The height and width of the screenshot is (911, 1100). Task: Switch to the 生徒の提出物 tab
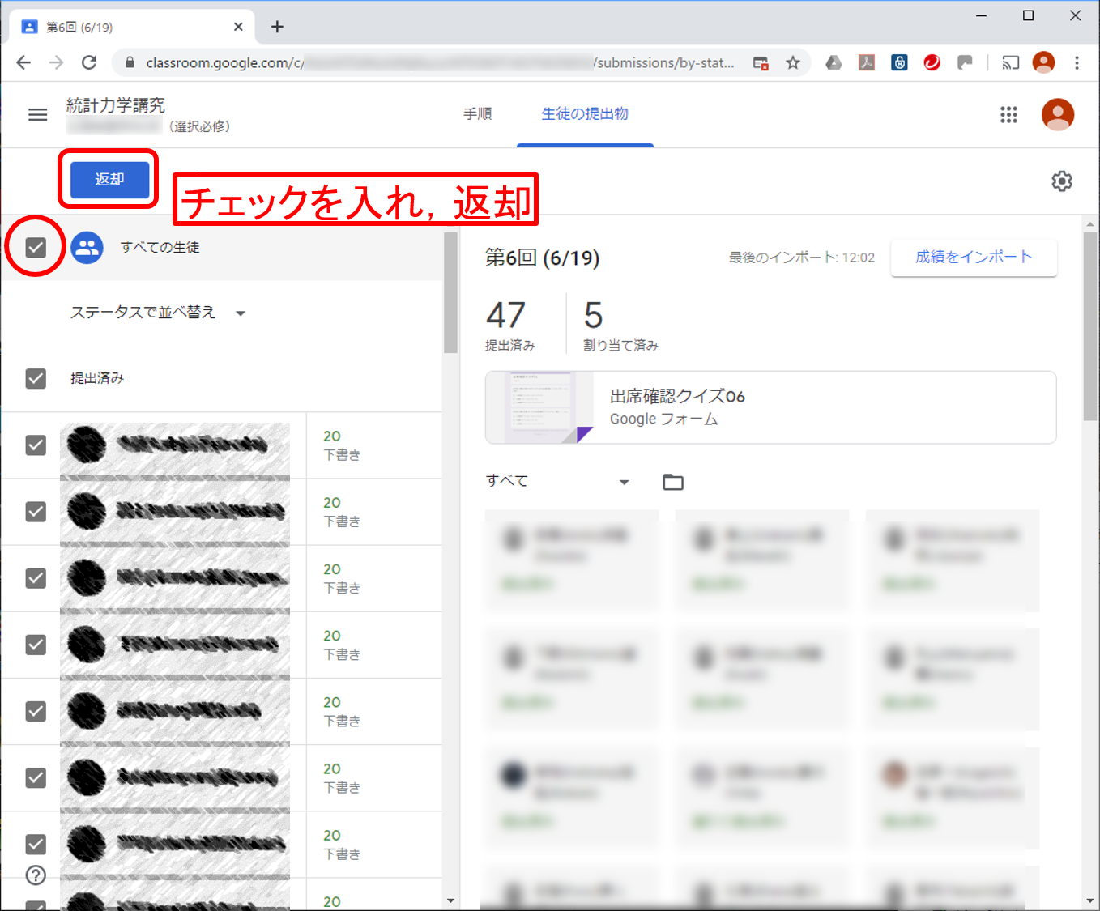pos(585,114)
